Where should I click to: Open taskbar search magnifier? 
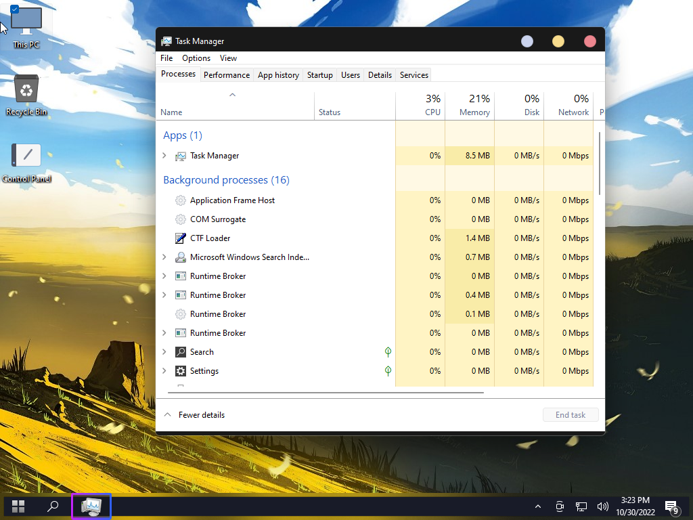pyautogui.click(x=53, y=506)
